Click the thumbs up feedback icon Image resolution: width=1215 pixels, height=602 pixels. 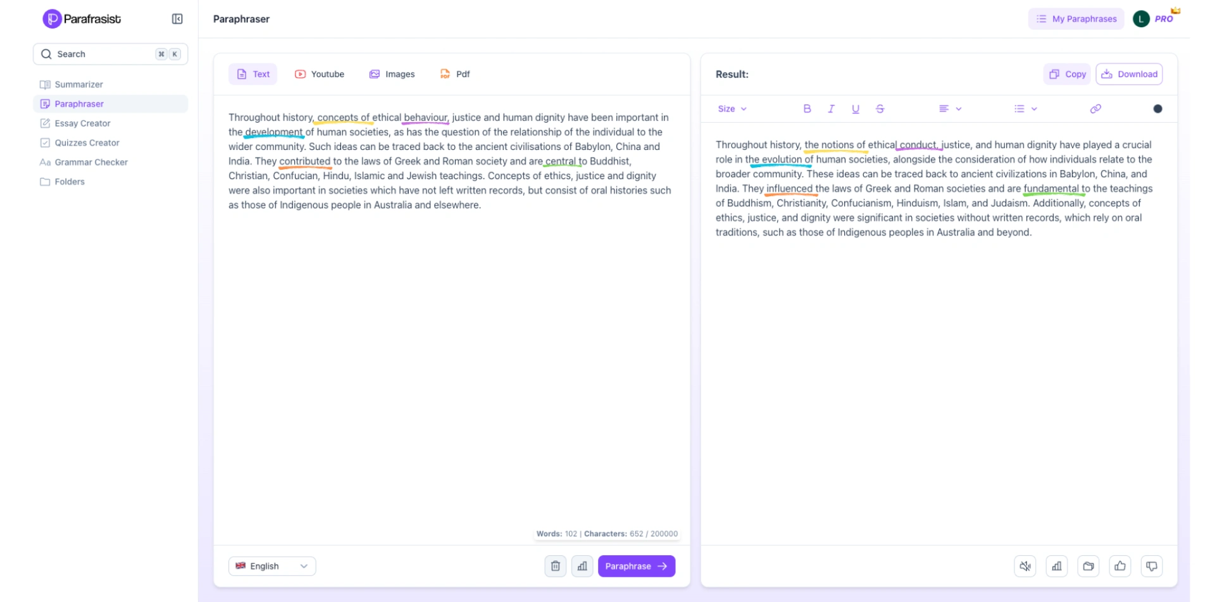[1120, 566]
